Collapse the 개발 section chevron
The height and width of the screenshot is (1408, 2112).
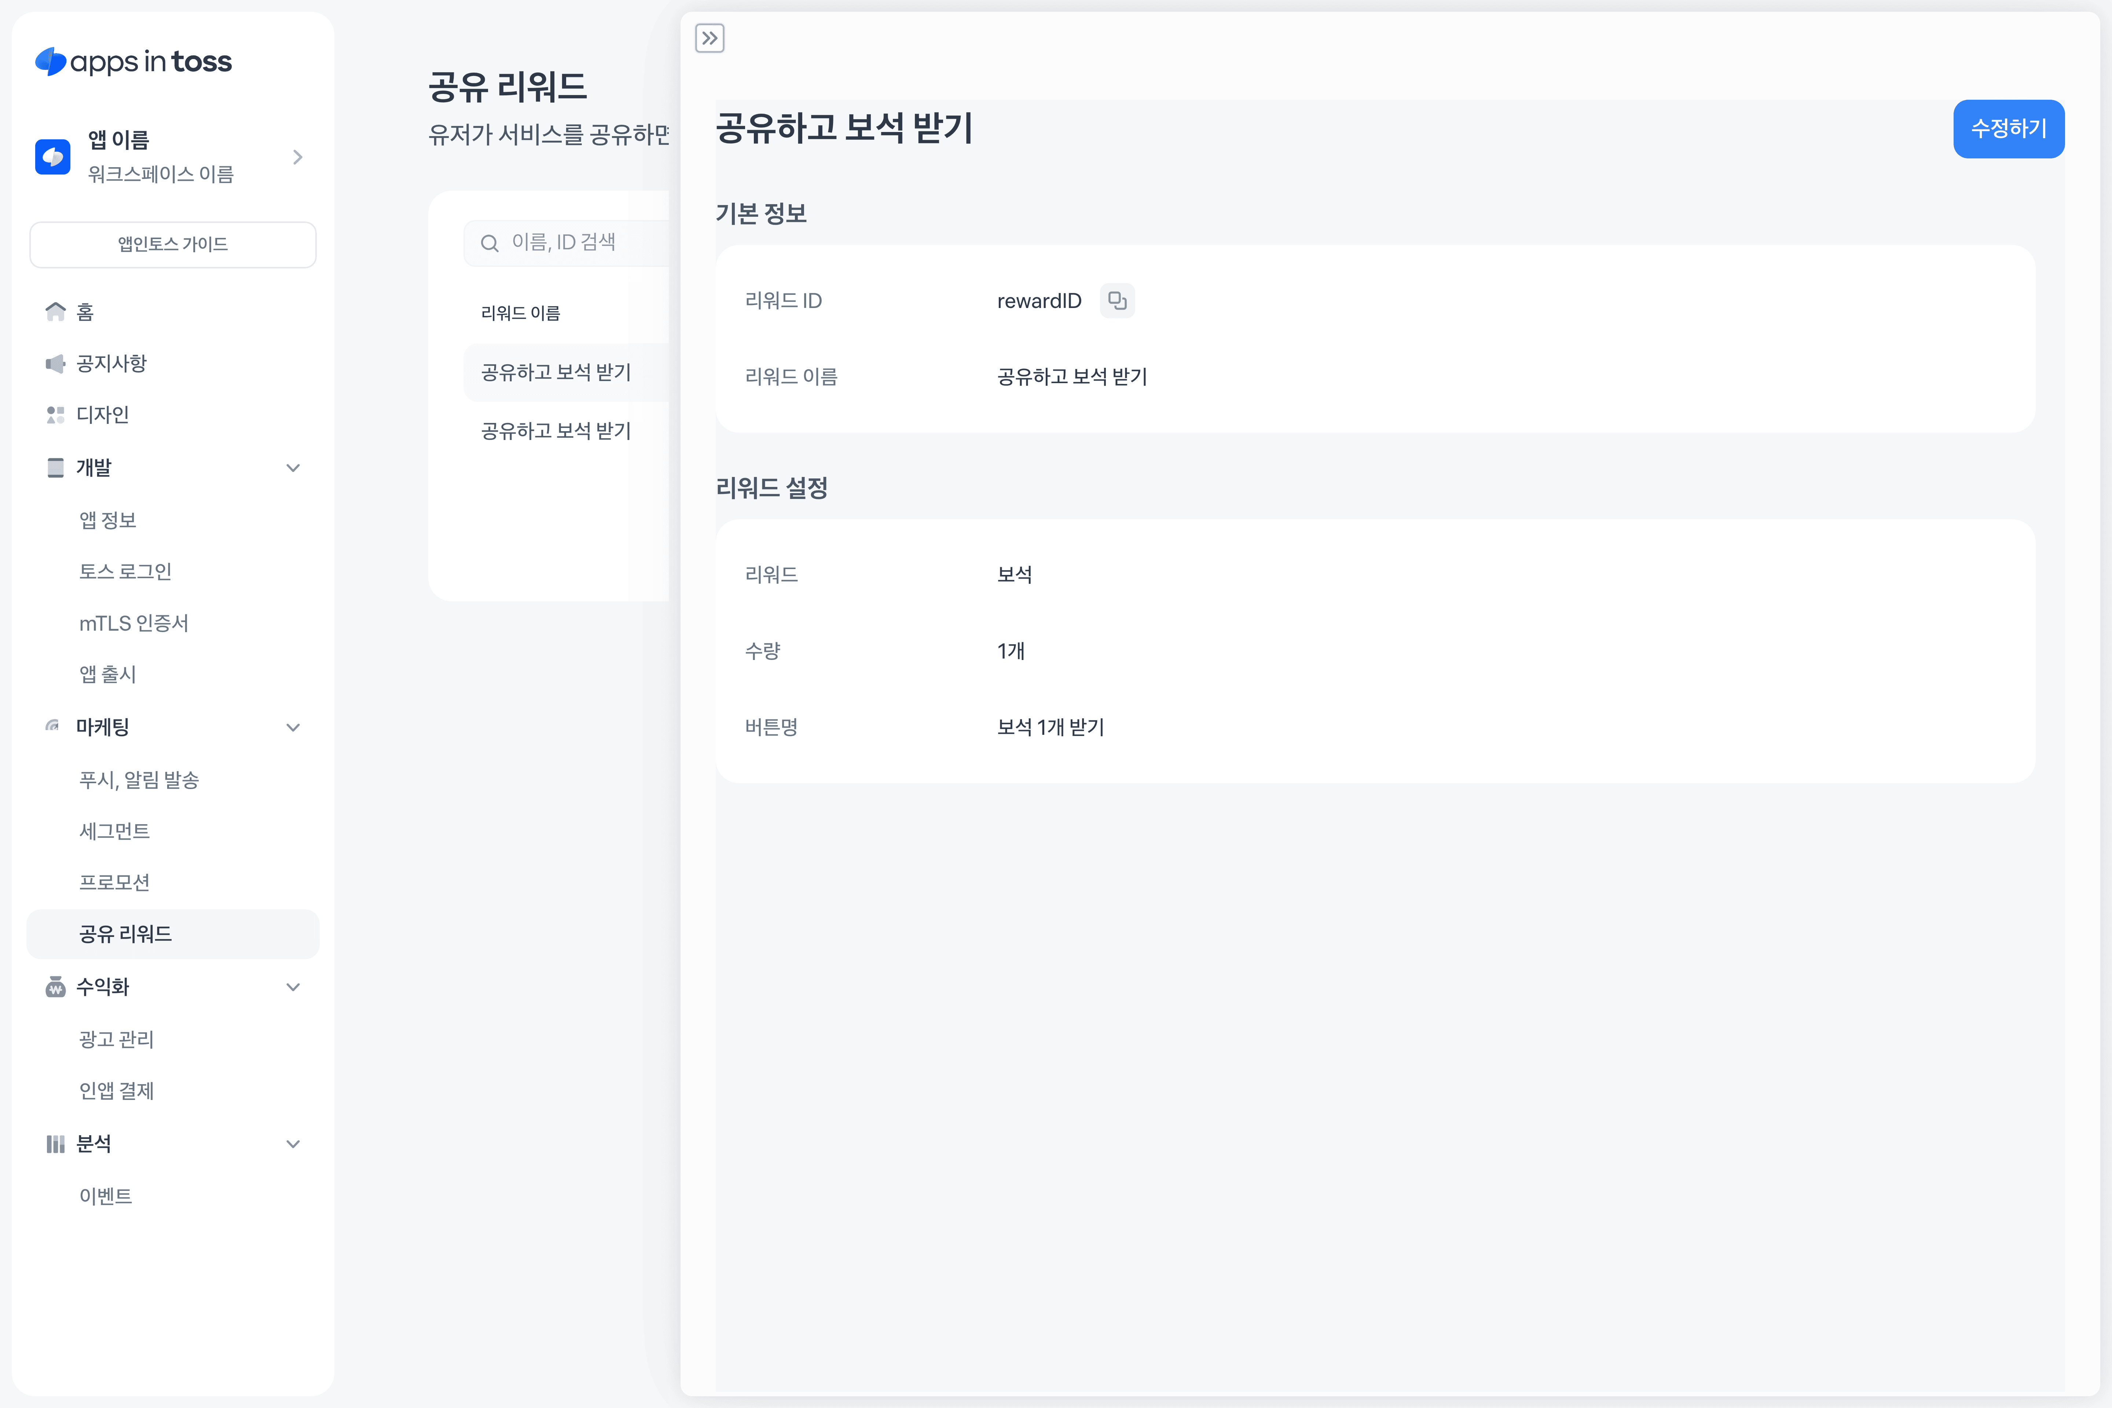[x=293, y=468]
